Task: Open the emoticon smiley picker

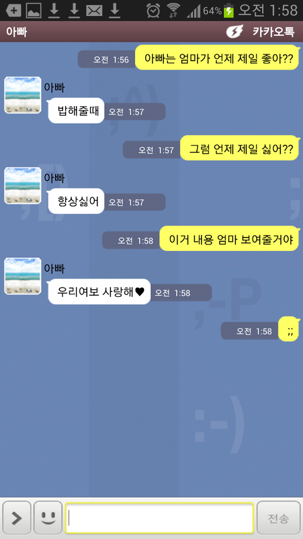Action: tap(48, 518)
